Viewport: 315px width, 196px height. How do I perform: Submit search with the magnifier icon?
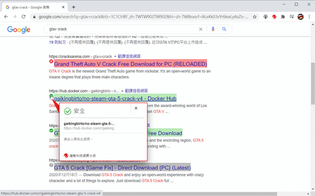(224, 29)
